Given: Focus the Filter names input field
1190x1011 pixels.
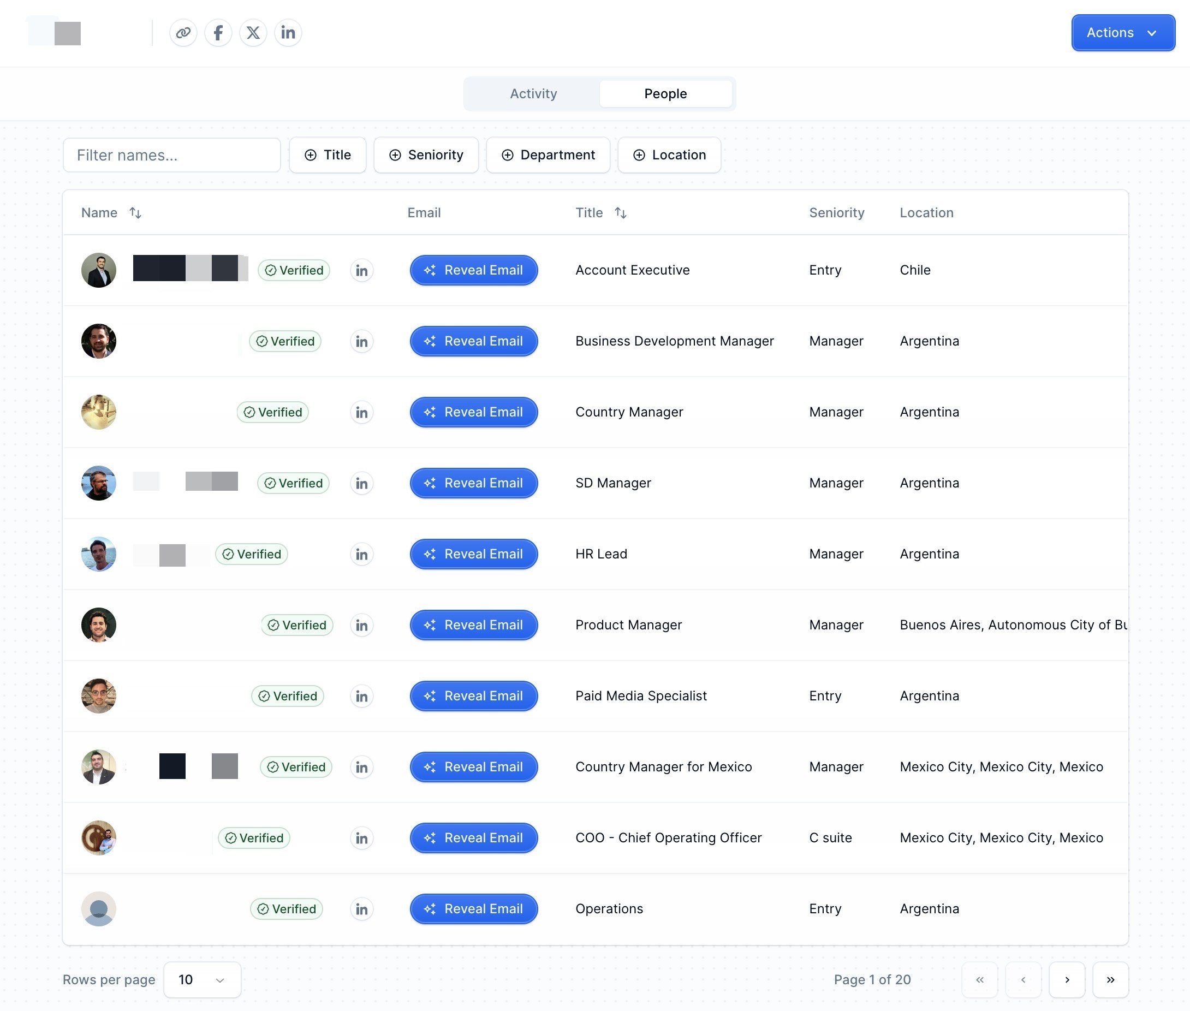Looking at the screenshot, I should [x=171, y=154].
